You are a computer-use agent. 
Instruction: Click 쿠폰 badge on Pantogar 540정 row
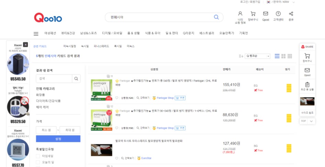point(180,98)
